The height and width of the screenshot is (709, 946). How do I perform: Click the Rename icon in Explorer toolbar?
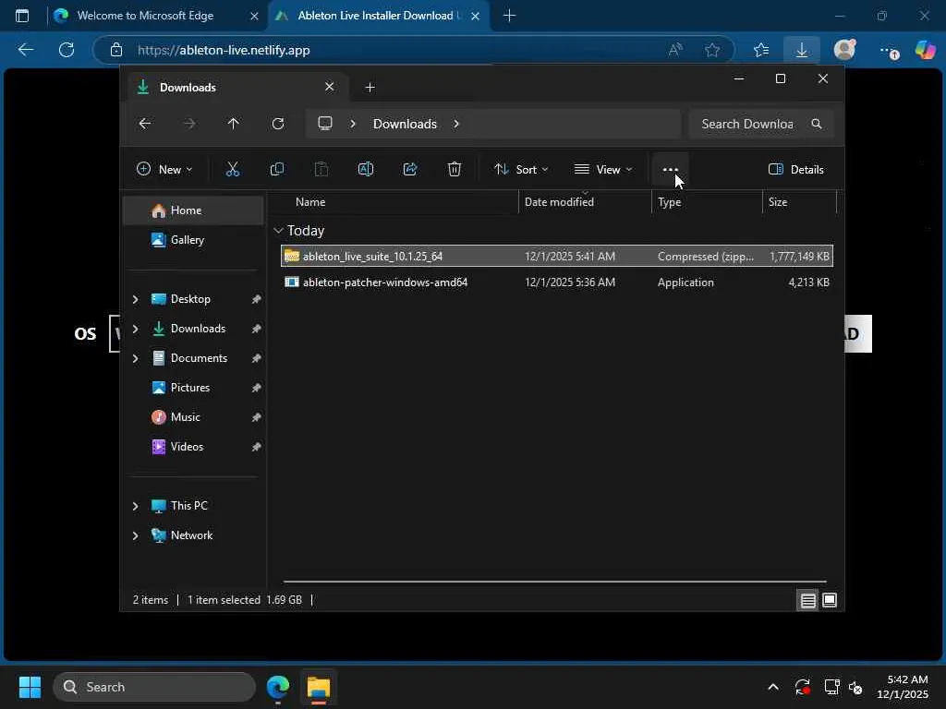click(366, 170)
